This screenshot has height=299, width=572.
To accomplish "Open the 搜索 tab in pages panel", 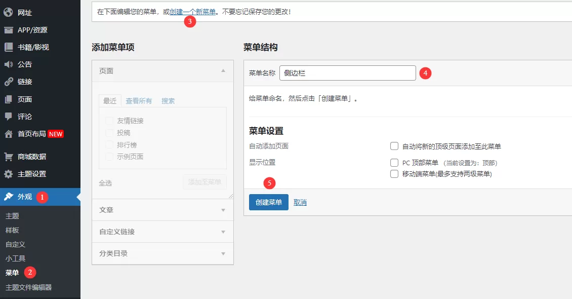I will [168, 100].
